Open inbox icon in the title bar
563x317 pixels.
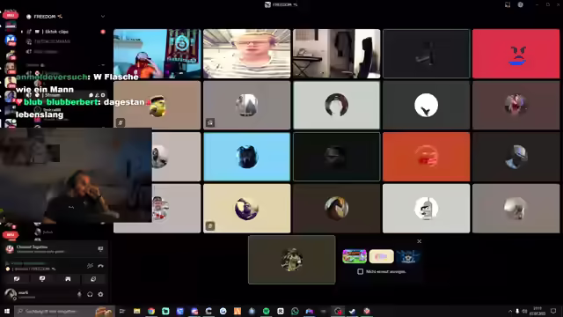(x=508, y=4)
